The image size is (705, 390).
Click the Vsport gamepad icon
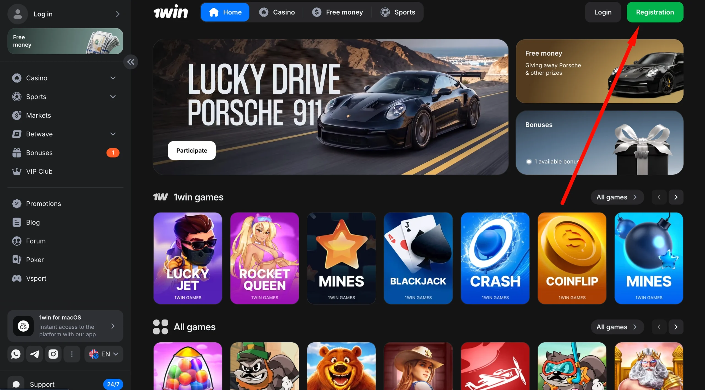pos(17,278)
